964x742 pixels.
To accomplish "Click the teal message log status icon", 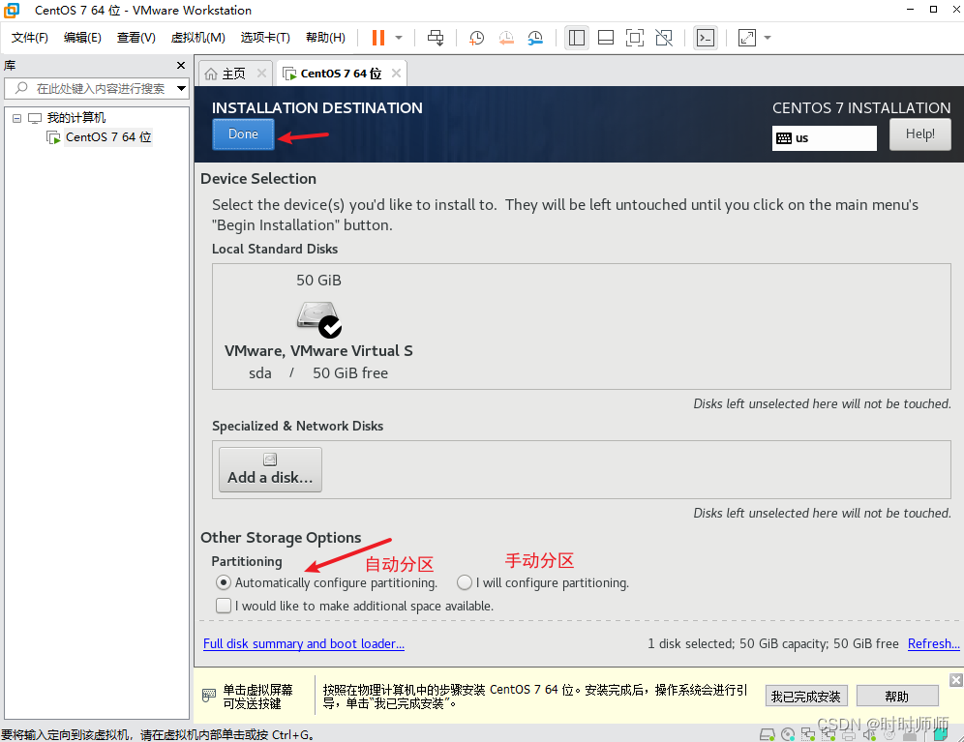I will tap(941, 734).
